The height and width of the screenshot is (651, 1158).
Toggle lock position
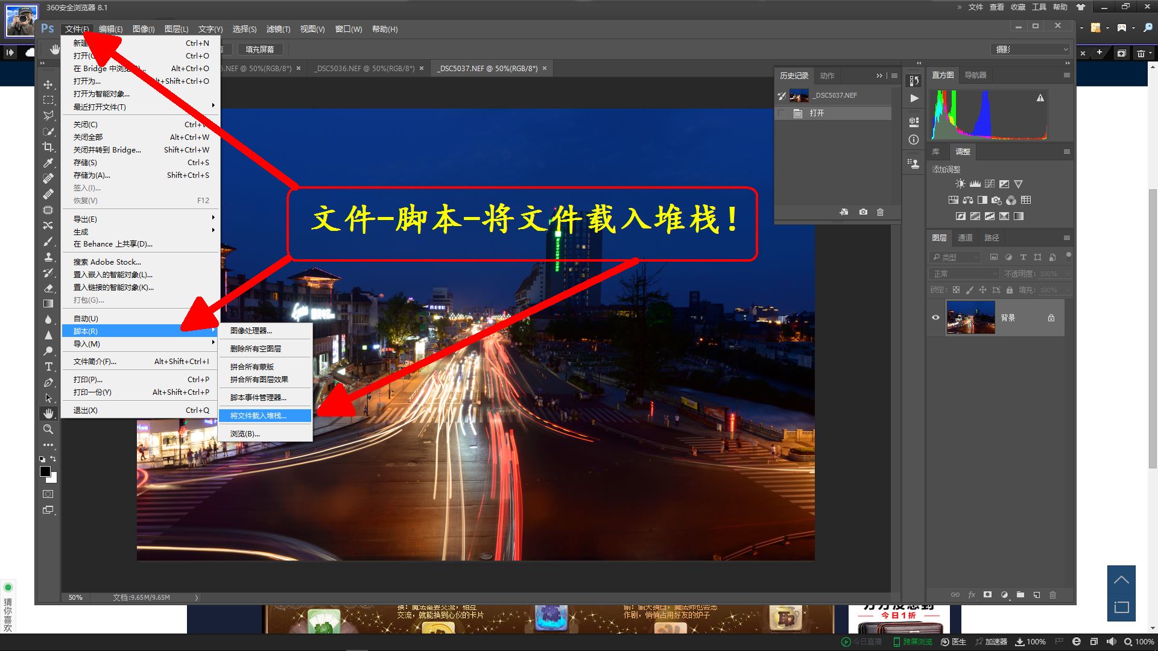pos(982,290)
